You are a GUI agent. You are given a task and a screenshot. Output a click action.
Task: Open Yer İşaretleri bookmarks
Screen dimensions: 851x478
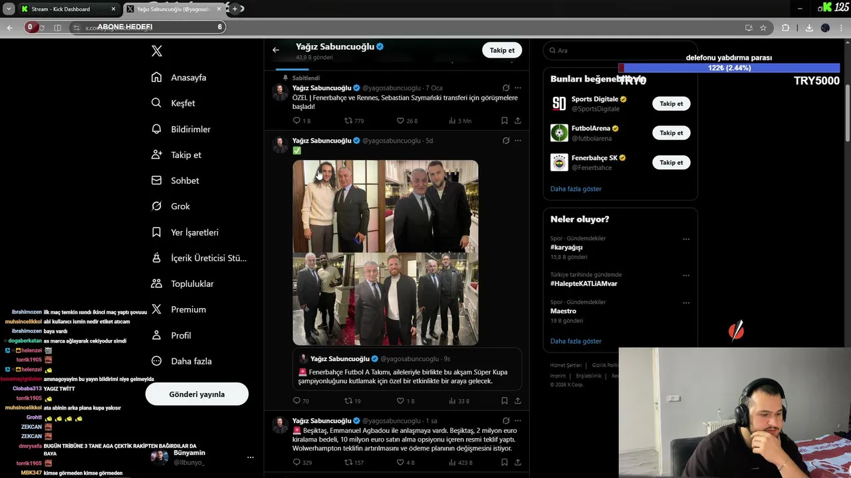pos(185,232)
